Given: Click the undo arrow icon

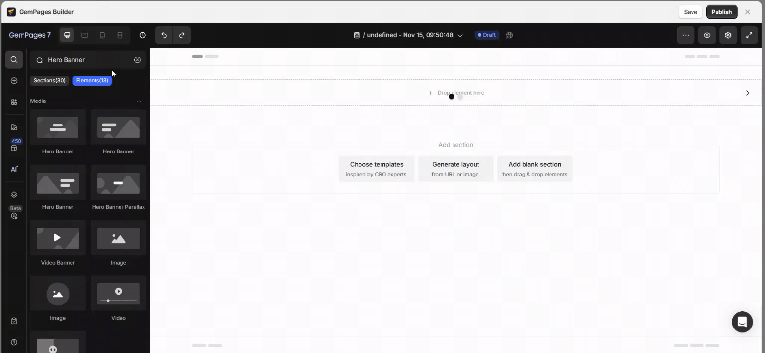Looking at the screenshot, I should 164,35.
